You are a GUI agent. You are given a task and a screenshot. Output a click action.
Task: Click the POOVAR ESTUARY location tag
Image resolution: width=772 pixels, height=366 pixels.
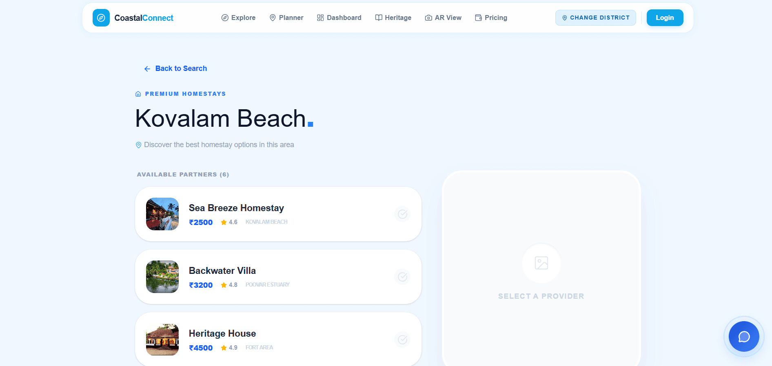[x=268, y=284]
